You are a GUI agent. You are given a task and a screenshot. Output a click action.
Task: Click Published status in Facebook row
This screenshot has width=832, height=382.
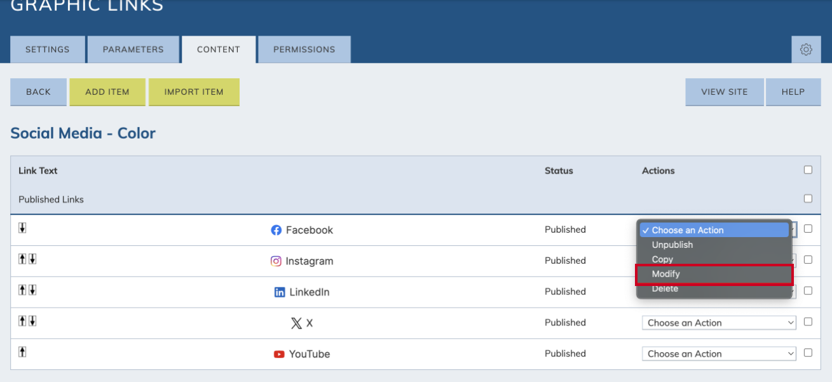[565, 229]
